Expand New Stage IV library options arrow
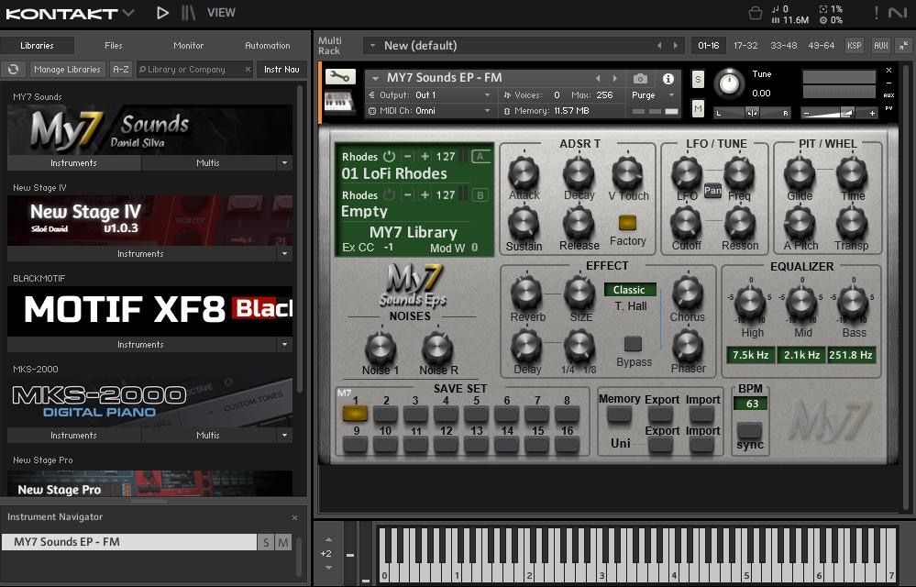 [x=284, y=254]
